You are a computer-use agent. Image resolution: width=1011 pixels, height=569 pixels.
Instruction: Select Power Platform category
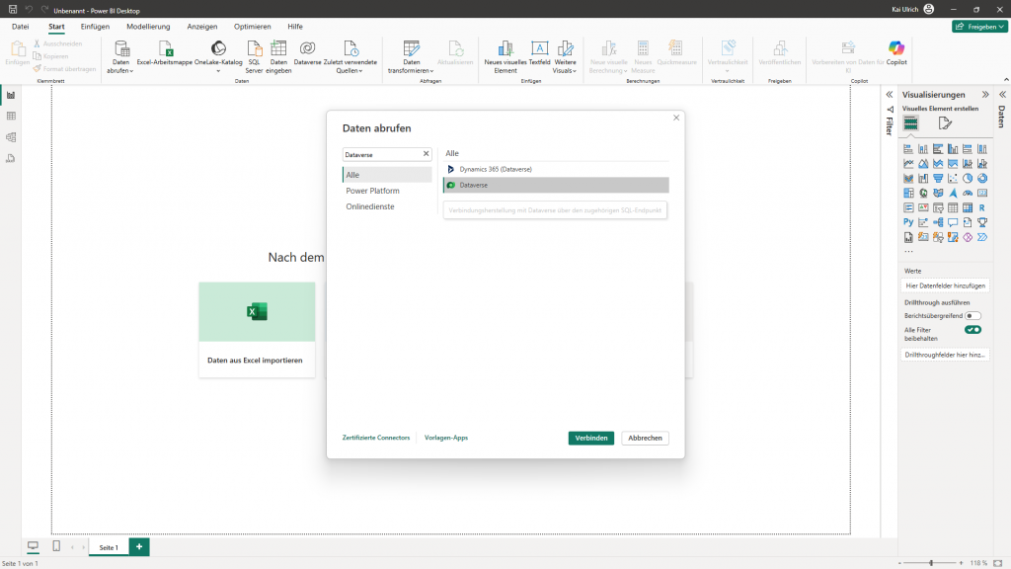(372, 191)
